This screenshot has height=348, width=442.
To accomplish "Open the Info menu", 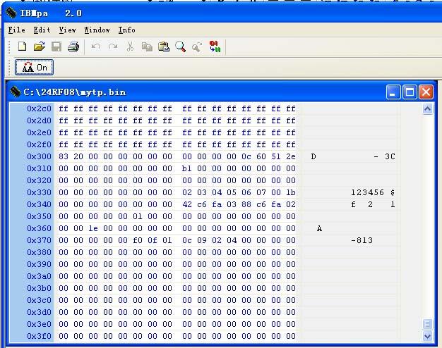I will tap(126, 30).
